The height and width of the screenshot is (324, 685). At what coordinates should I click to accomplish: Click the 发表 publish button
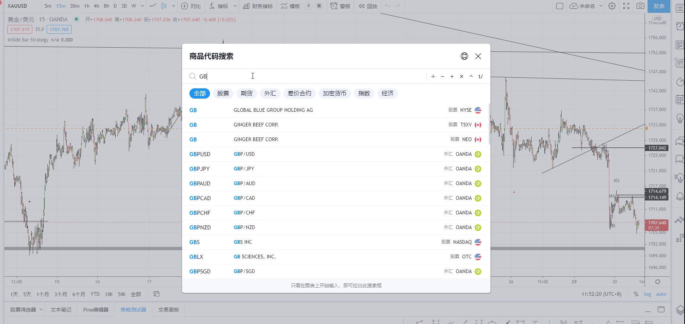[659, 6]
